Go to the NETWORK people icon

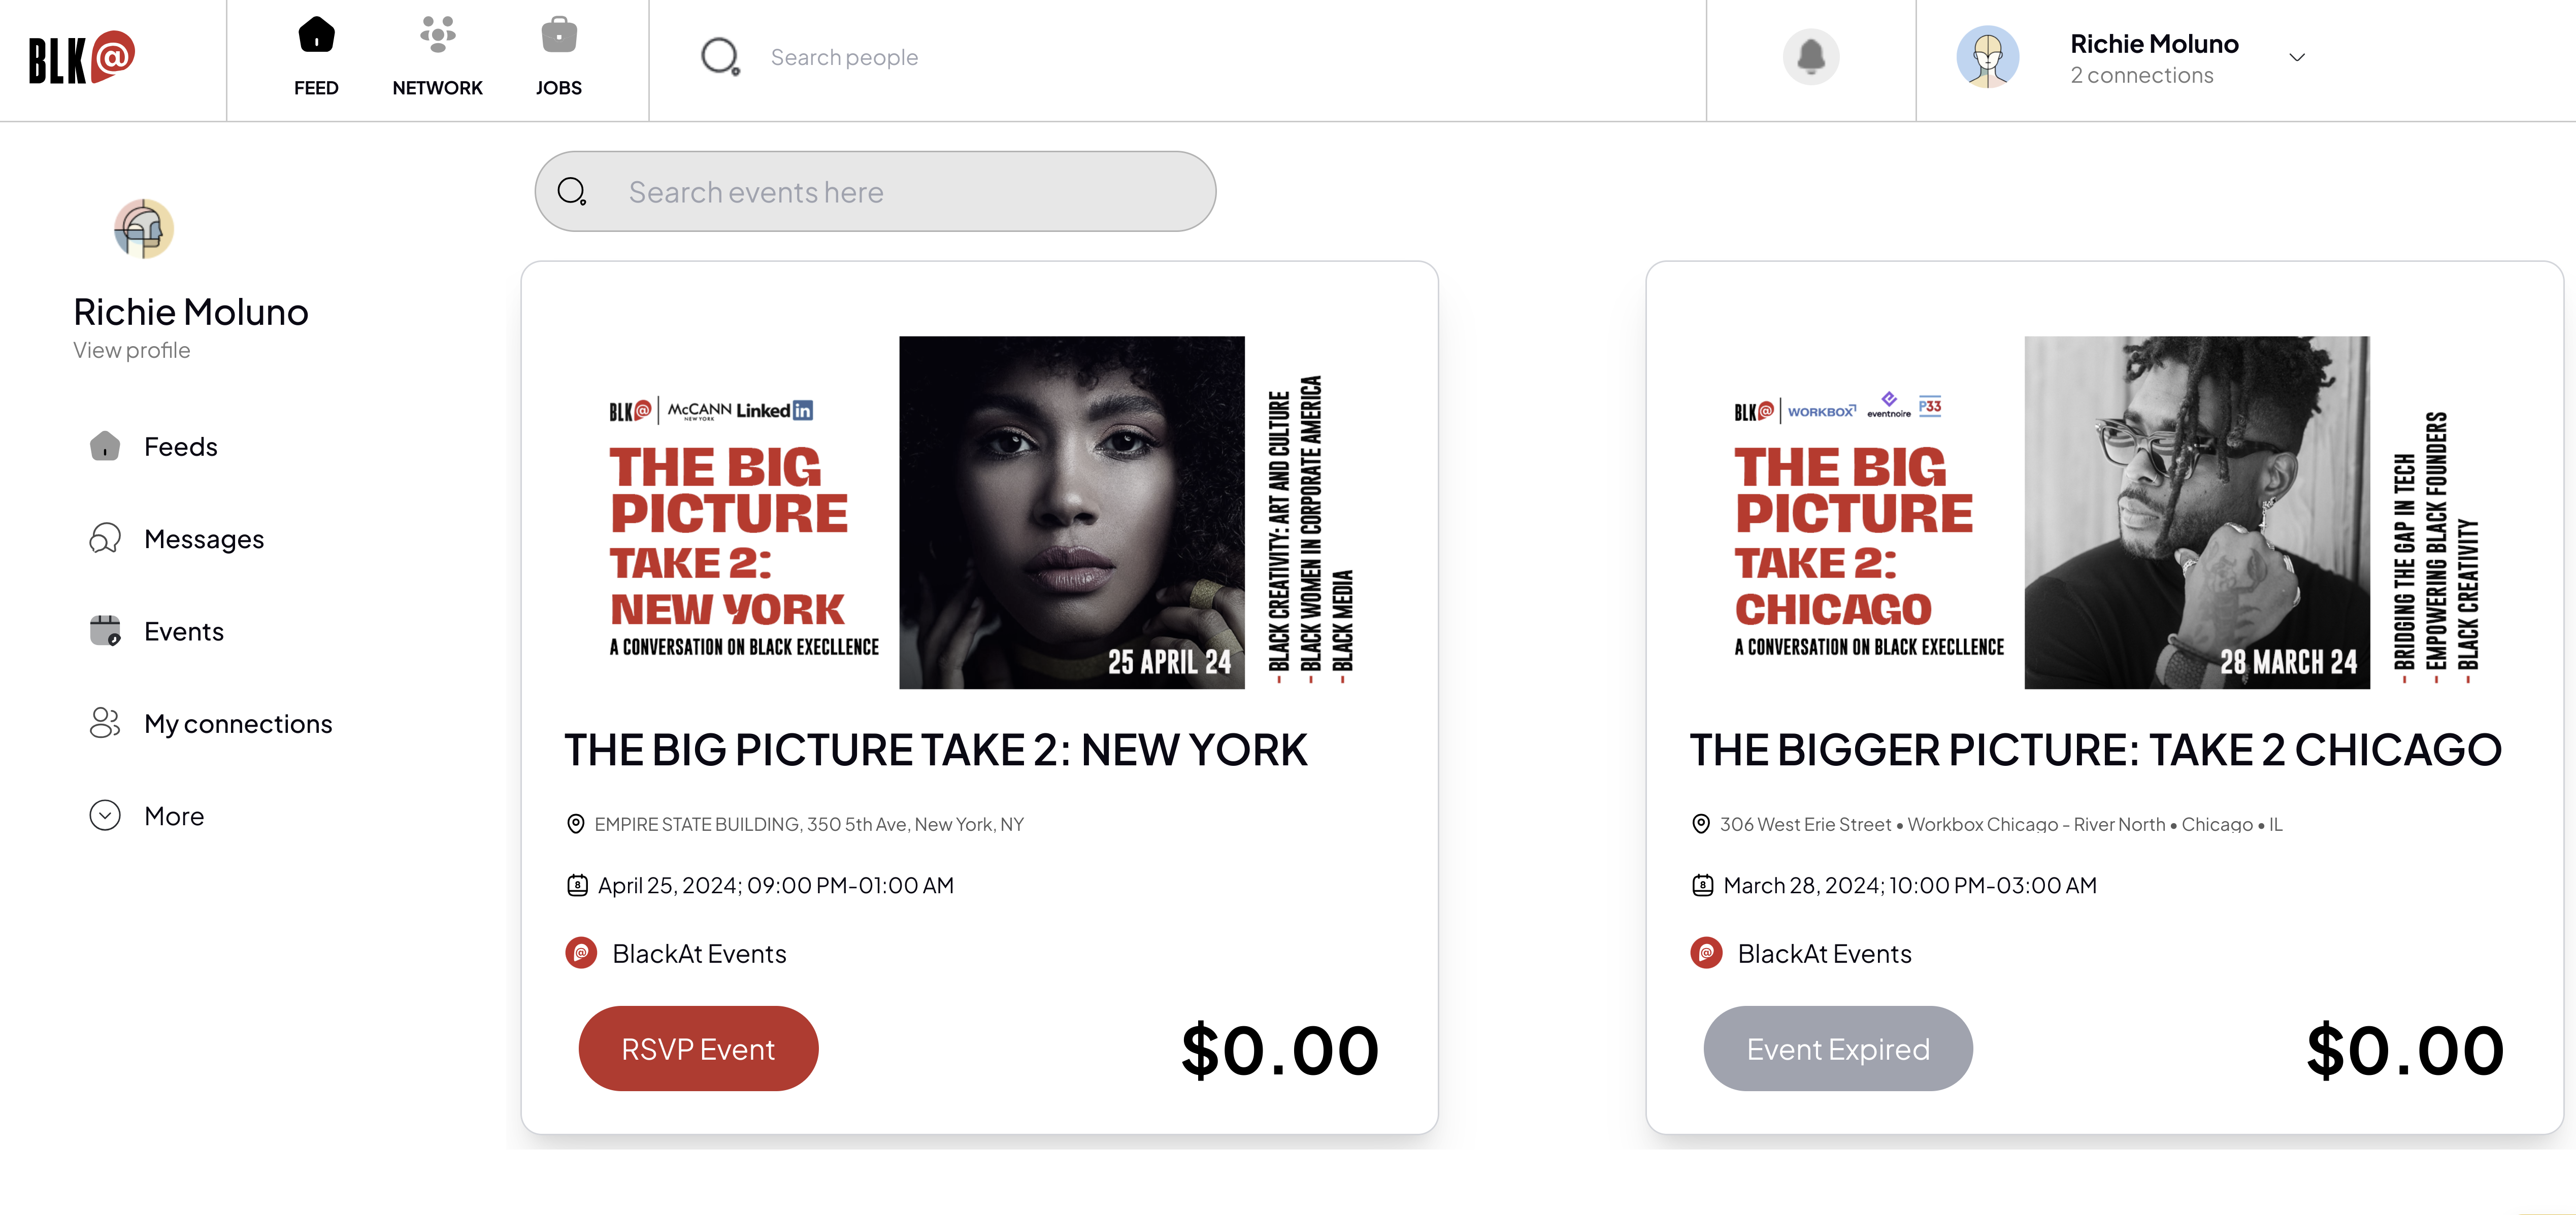click(437, 35)
